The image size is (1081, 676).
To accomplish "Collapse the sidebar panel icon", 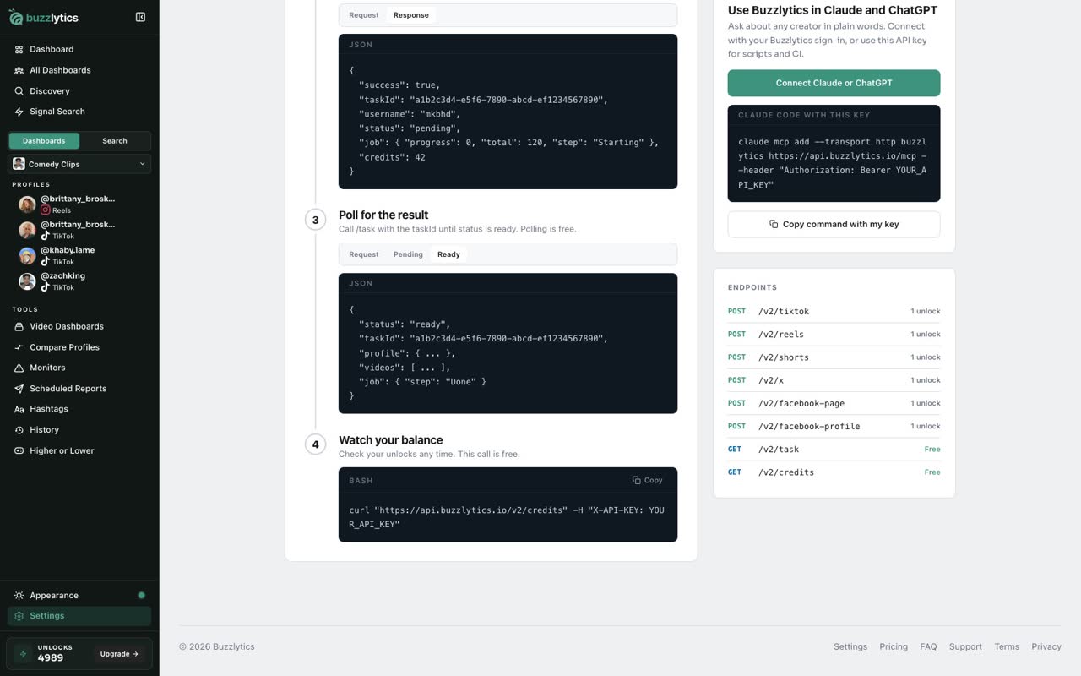I will [x=140, y=17].
